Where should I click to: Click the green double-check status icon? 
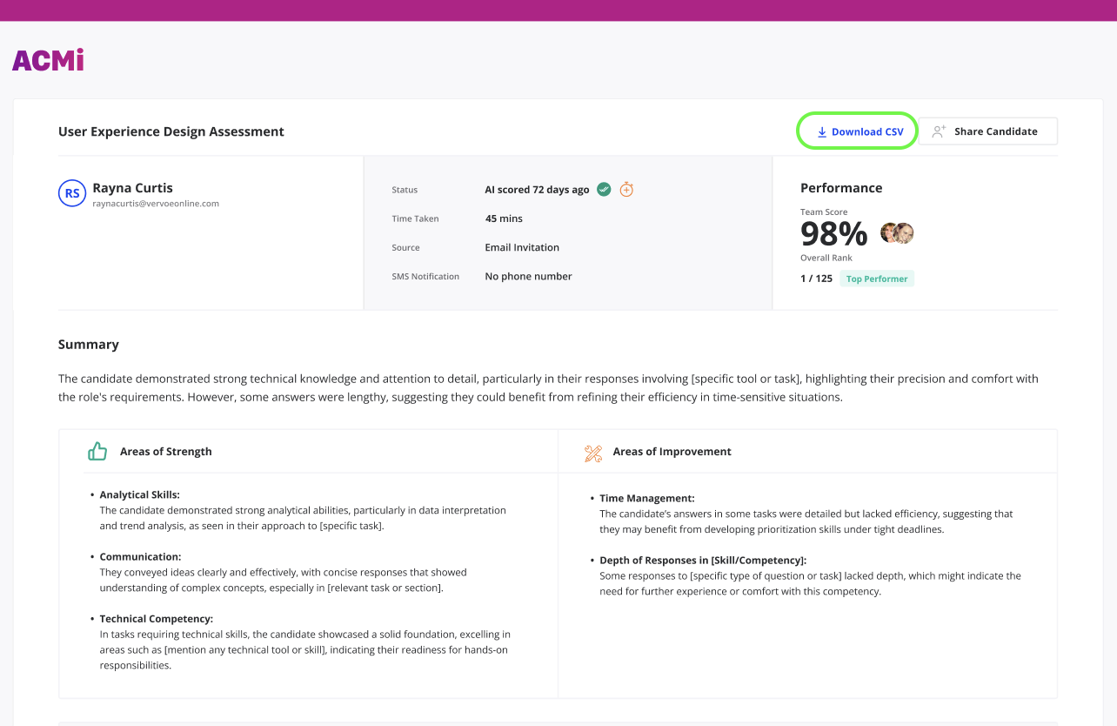(x=604, y=189)
